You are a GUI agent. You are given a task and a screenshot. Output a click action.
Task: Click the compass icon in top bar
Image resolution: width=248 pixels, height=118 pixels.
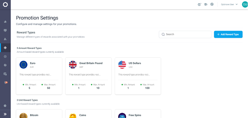(212, 4)
